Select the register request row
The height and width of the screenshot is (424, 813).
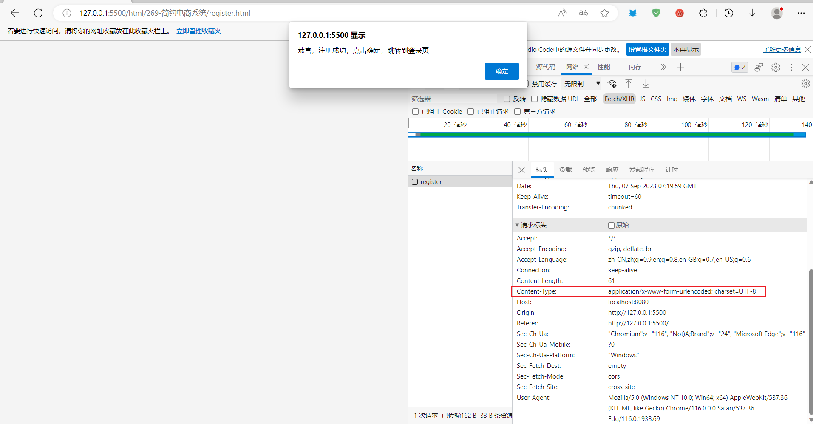click(x=431, y=181)
